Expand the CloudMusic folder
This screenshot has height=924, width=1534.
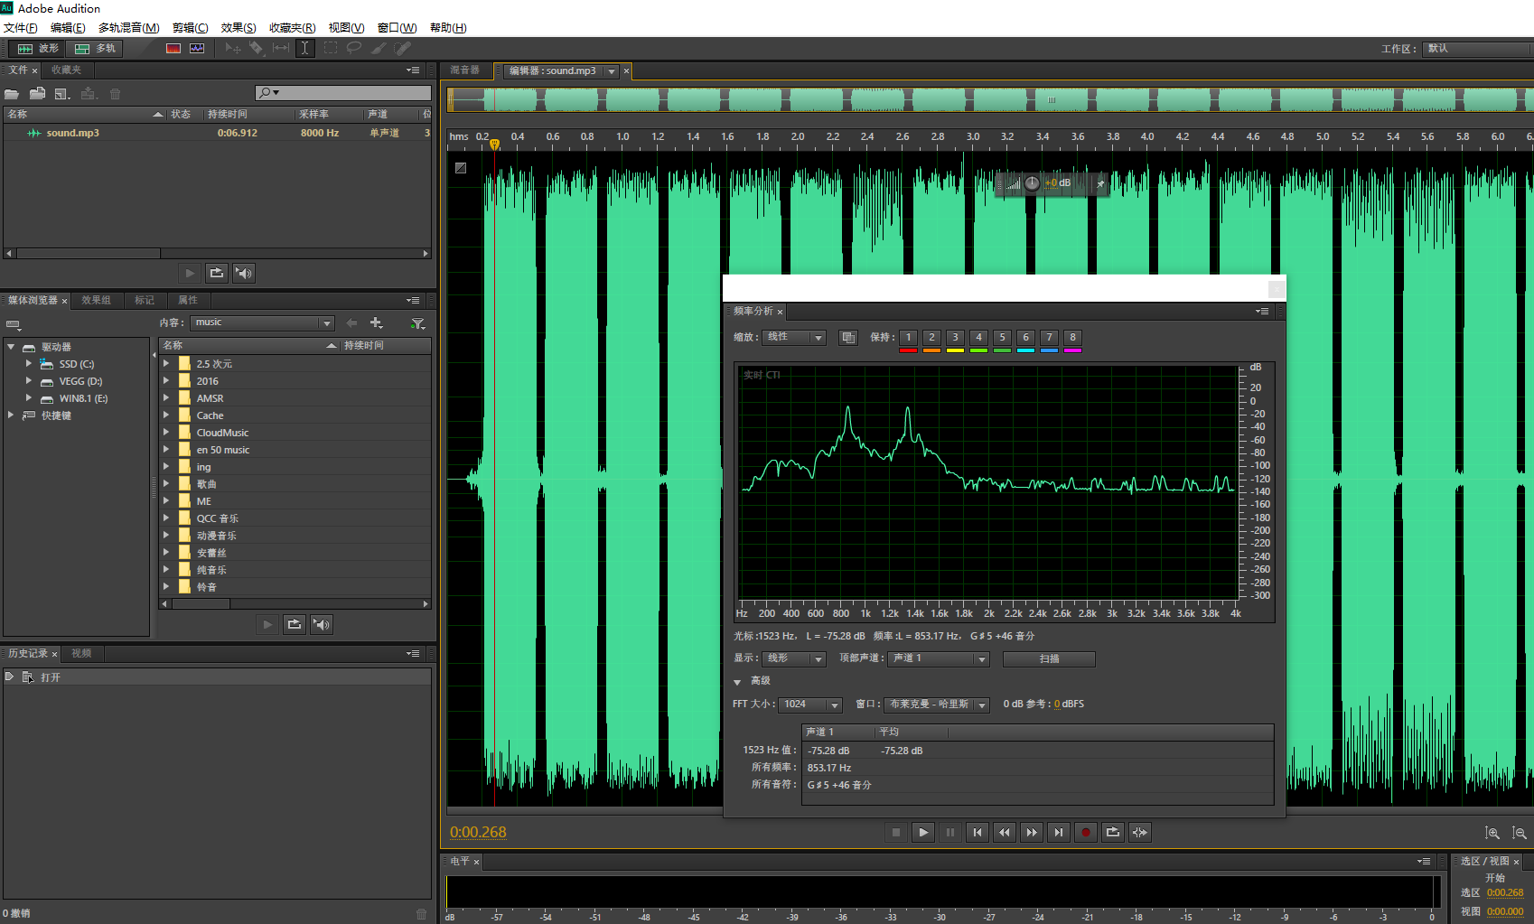pyautogui.click(x=166, y=433)
